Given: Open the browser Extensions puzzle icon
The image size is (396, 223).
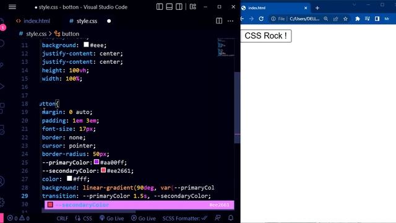Looking at the screenshot, I should 358,19.
